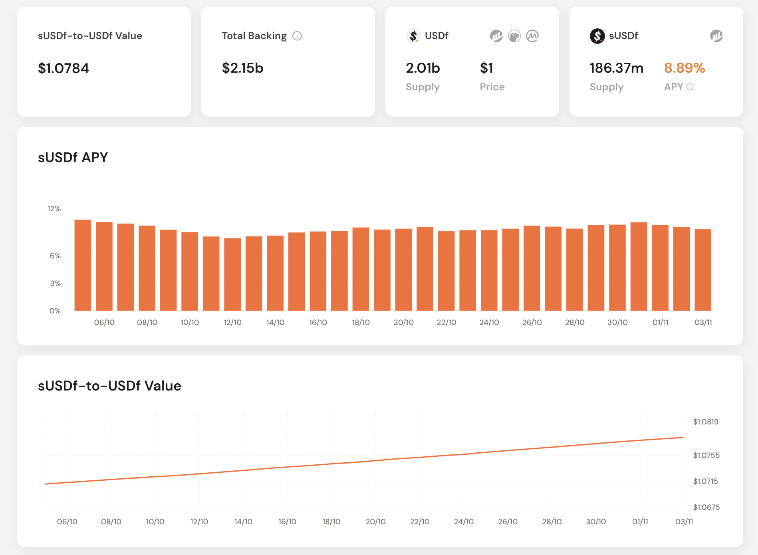Select the 18/10 bar in APY chart

361,269
